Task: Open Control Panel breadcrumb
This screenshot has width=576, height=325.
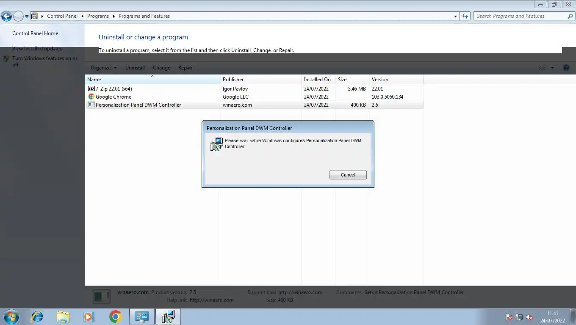Action: click(x=62, y=16)
